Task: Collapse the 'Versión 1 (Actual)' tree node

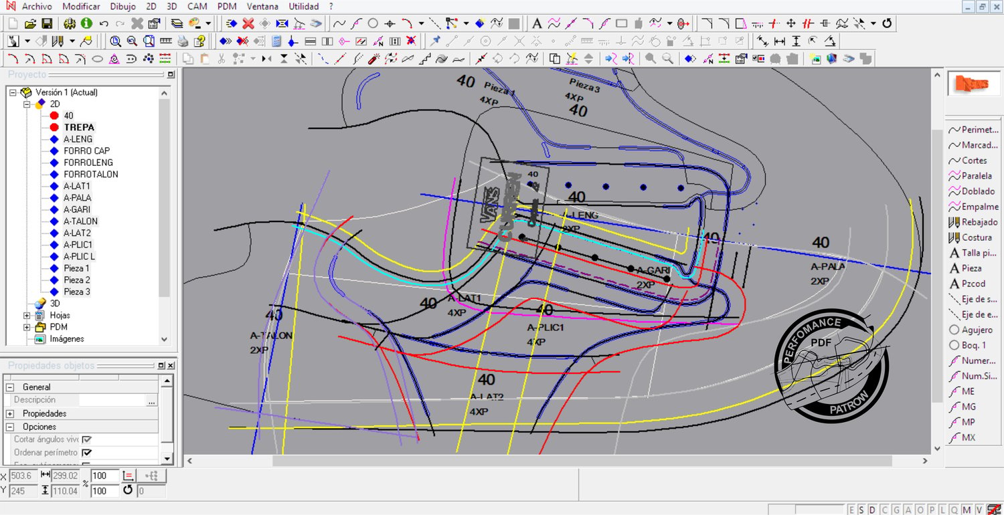Action: pyautogui.click(x=13, y=92)
